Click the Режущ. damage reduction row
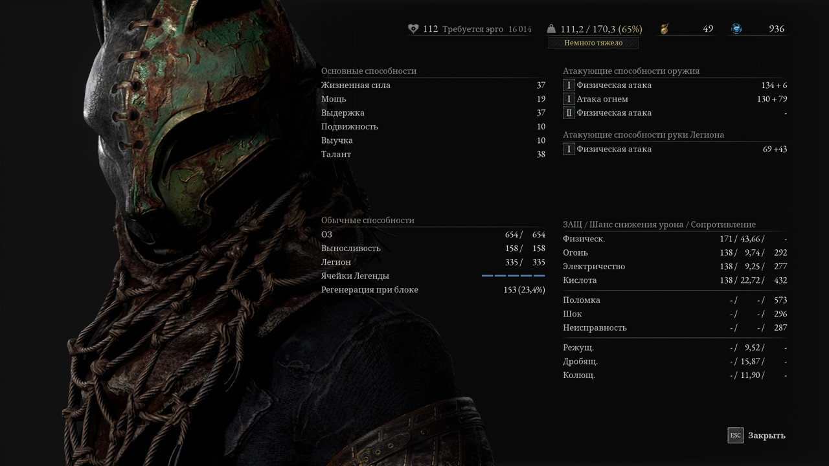Viewport: 829px width, 466px height. point(675,348)
